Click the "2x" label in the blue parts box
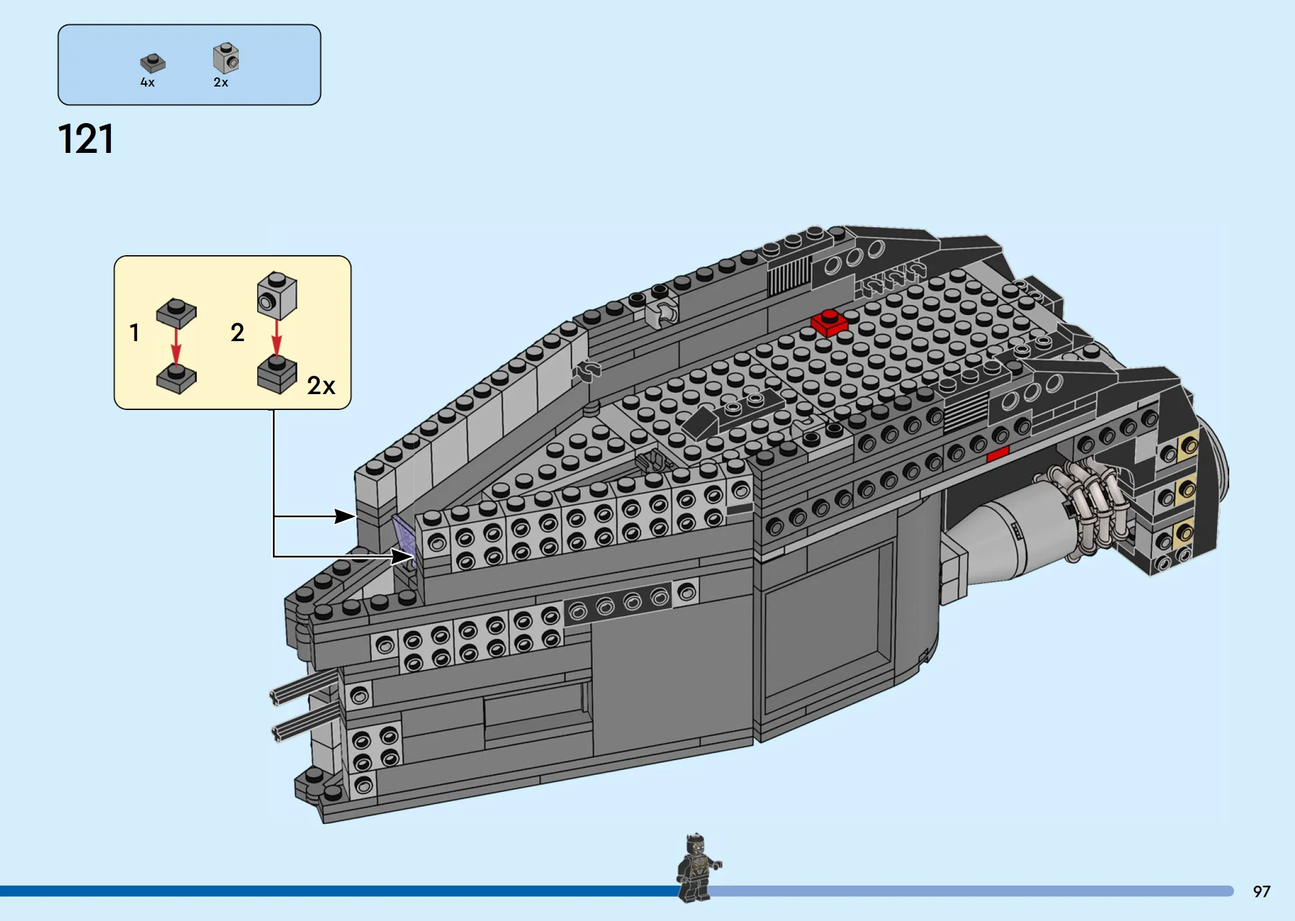Image resolution: width=1295 pixels, height=921 pixels. pyautogui.click(x=221, y=82)
